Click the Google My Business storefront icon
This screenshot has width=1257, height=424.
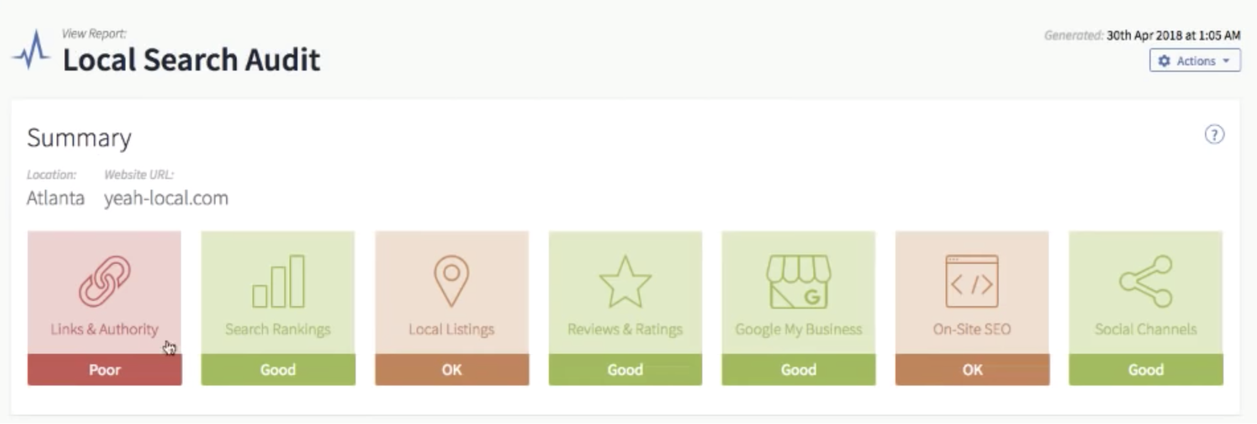(799, 281)
